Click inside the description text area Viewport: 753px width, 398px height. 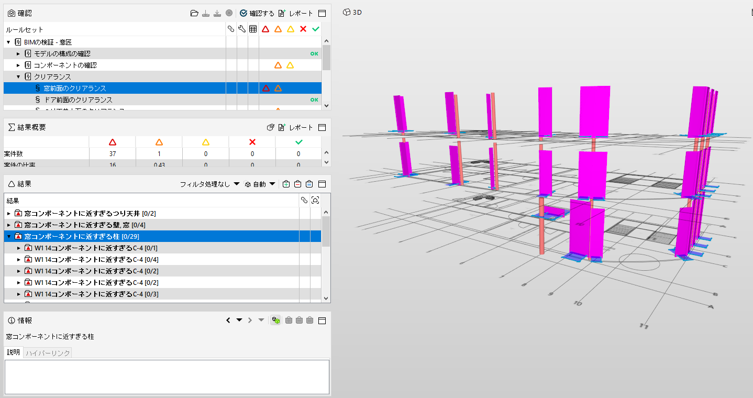pyautogui.click(x=167, y=377)
